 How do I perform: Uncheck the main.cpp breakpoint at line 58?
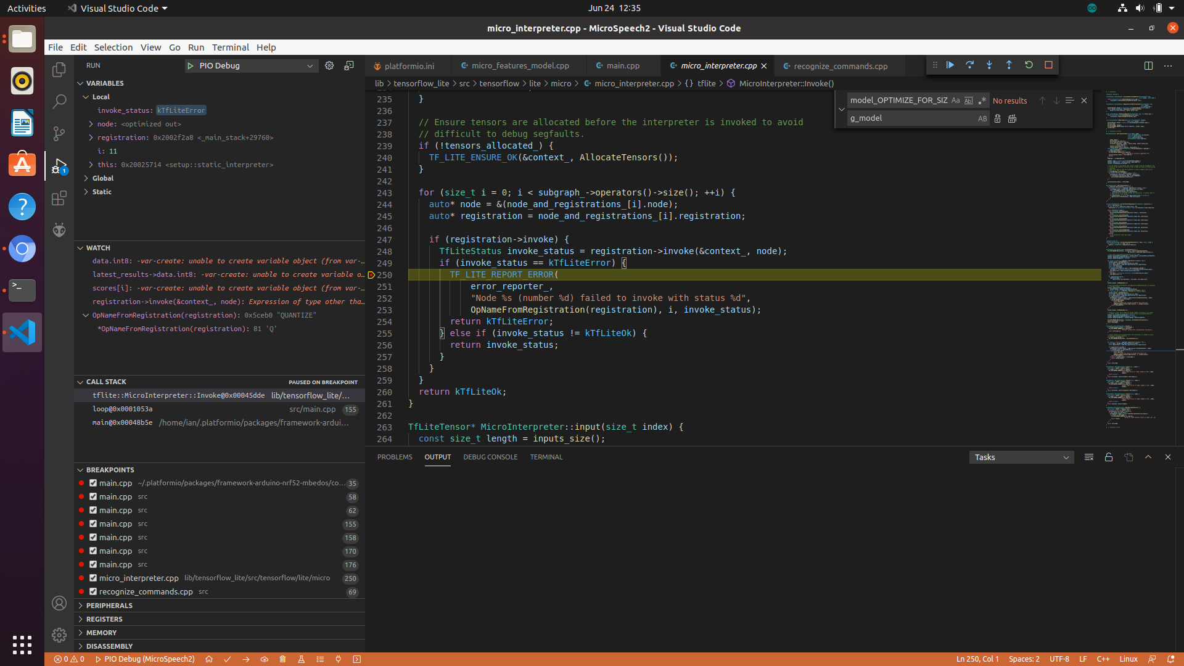[x=92, y=496]
